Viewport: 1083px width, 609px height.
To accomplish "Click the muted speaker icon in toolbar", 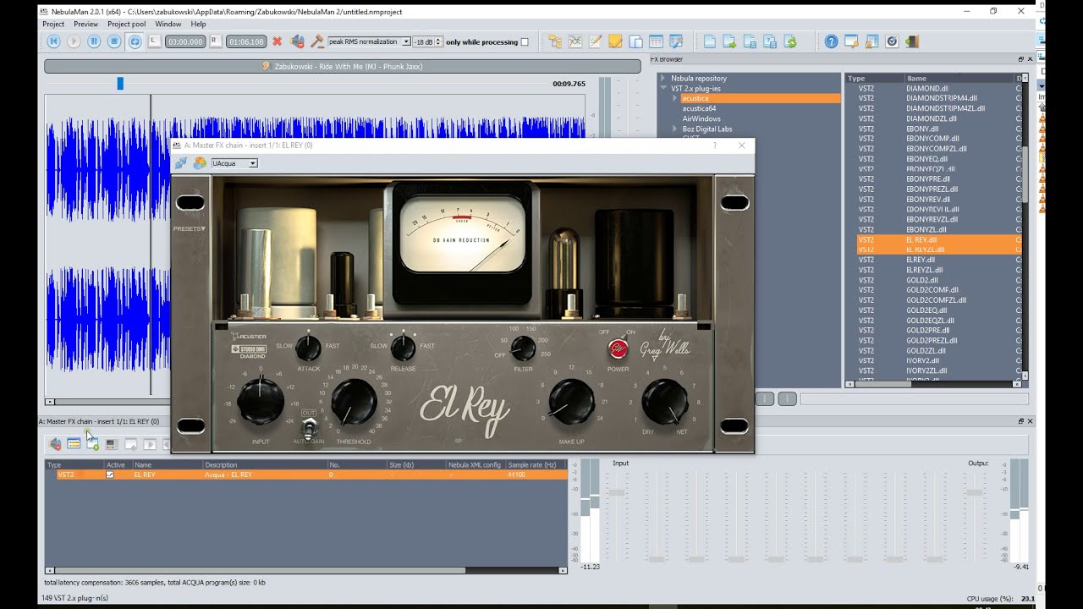I will pyautogui.click(x=297, y=41).
